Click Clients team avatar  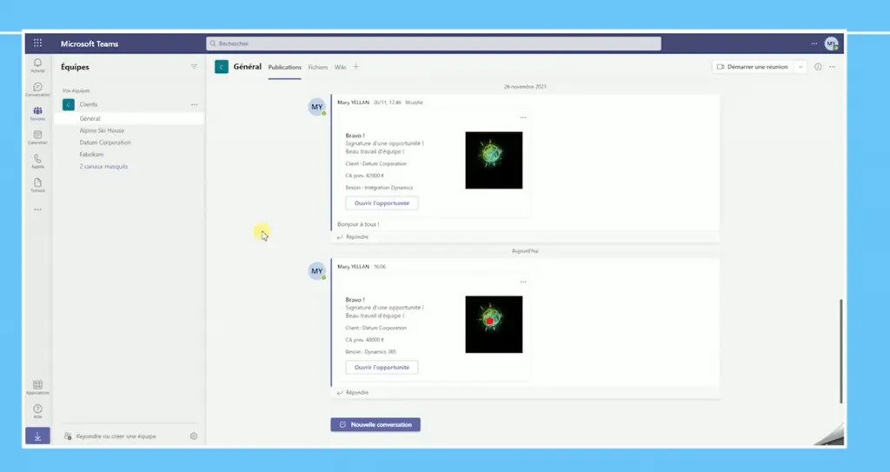pos(69,104)
